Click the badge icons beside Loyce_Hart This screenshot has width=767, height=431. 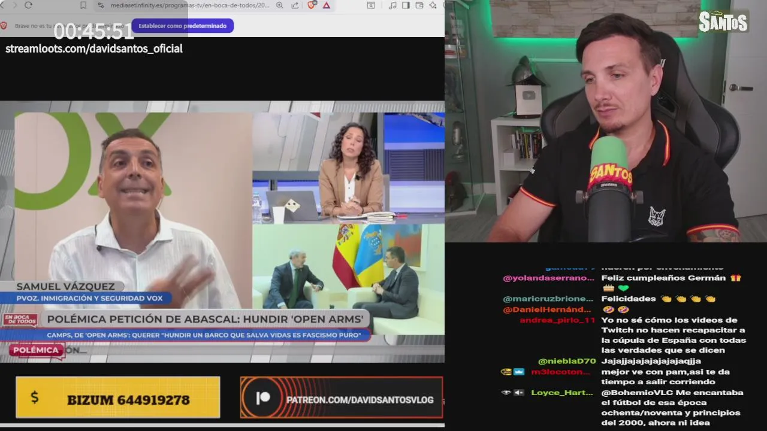(513, 393)
